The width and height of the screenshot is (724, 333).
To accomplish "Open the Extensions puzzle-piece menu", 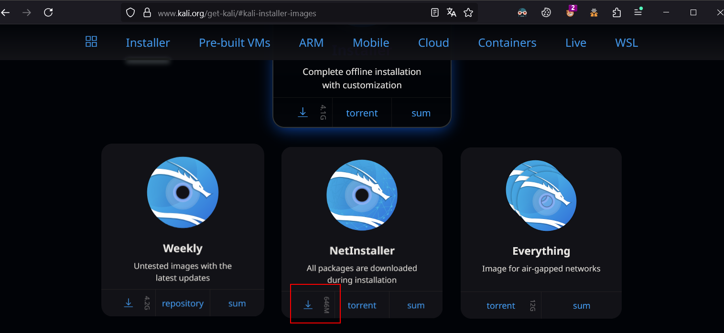I will click(617, 13).
